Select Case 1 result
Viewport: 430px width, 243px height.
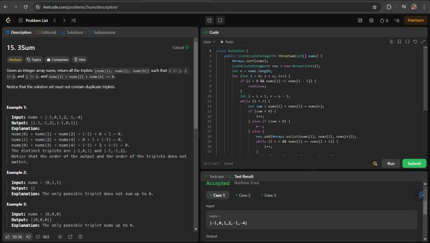click(218, 195)
